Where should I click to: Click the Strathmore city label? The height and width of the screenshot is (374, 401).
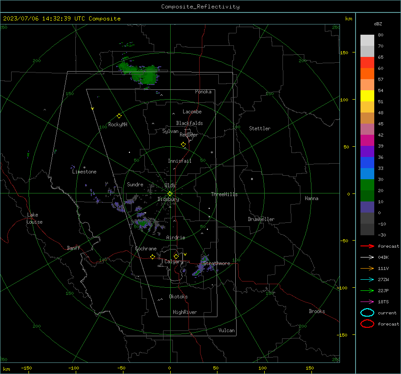(217, 263)
